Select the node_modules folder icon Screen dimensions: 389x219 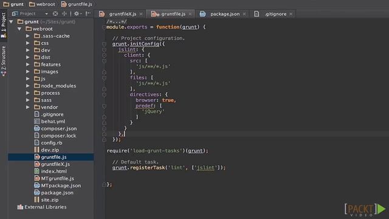37,86
